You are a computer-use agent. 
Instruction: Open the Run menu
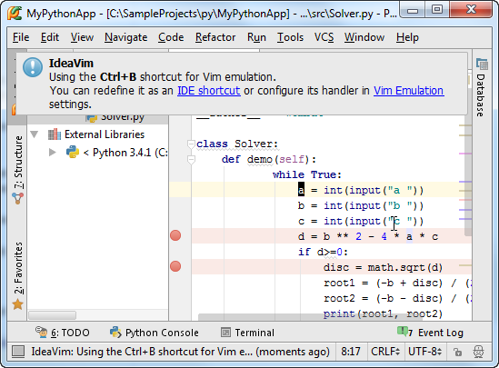point(256,37)
